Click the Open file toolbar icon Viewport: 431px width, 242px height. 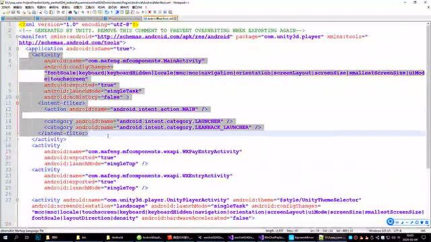tap(8, 12)
